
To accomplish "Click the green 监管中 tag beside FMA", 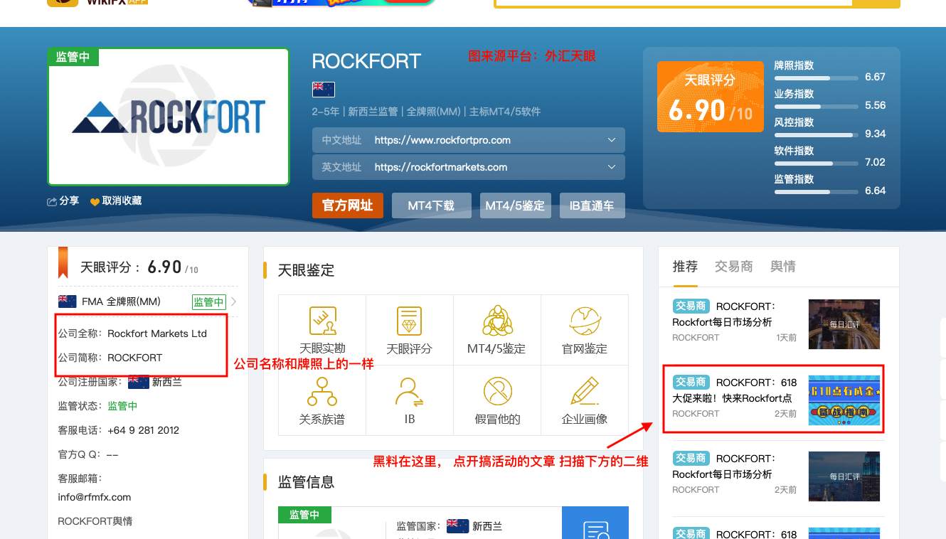I will tap(208, 301).
